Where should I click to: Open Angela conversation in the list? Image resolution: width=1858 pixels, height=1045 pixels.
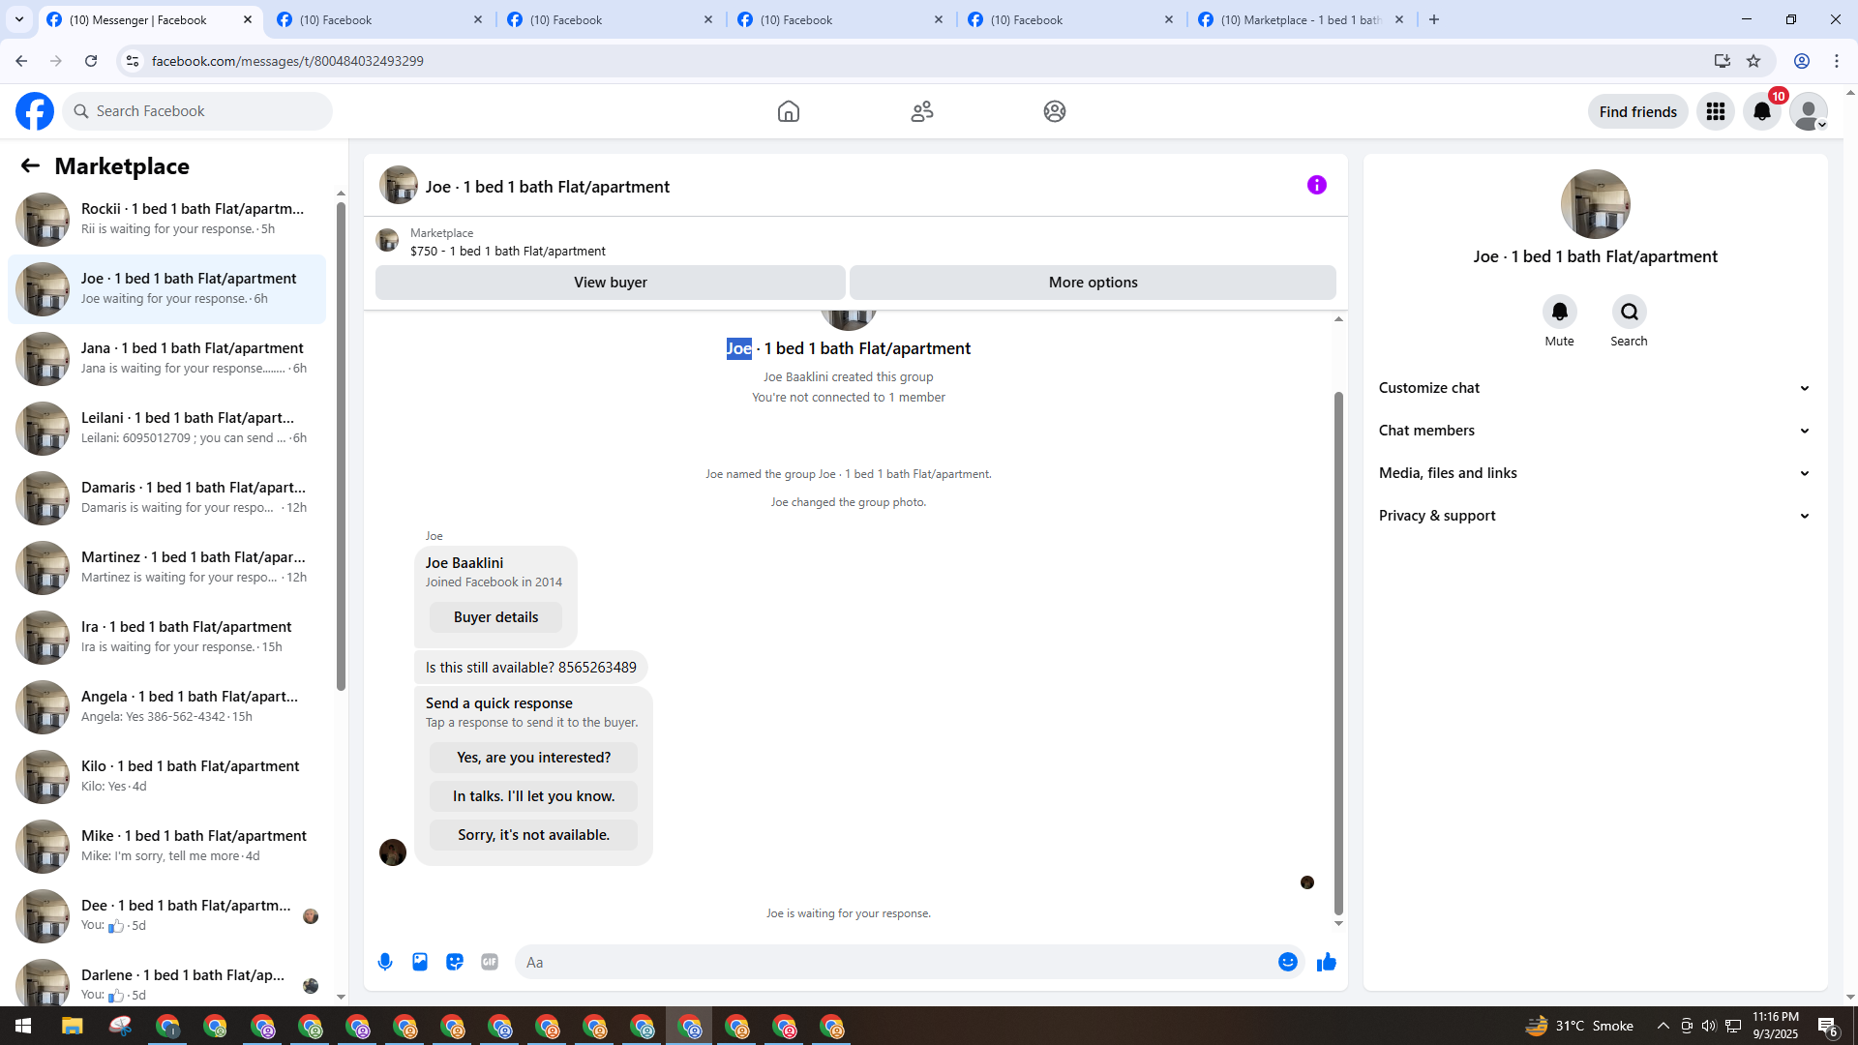pyautogui.click(x=167, y=707)
